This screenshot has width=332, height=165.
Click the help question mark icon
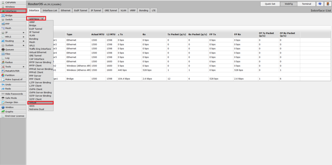coord(320,4)
